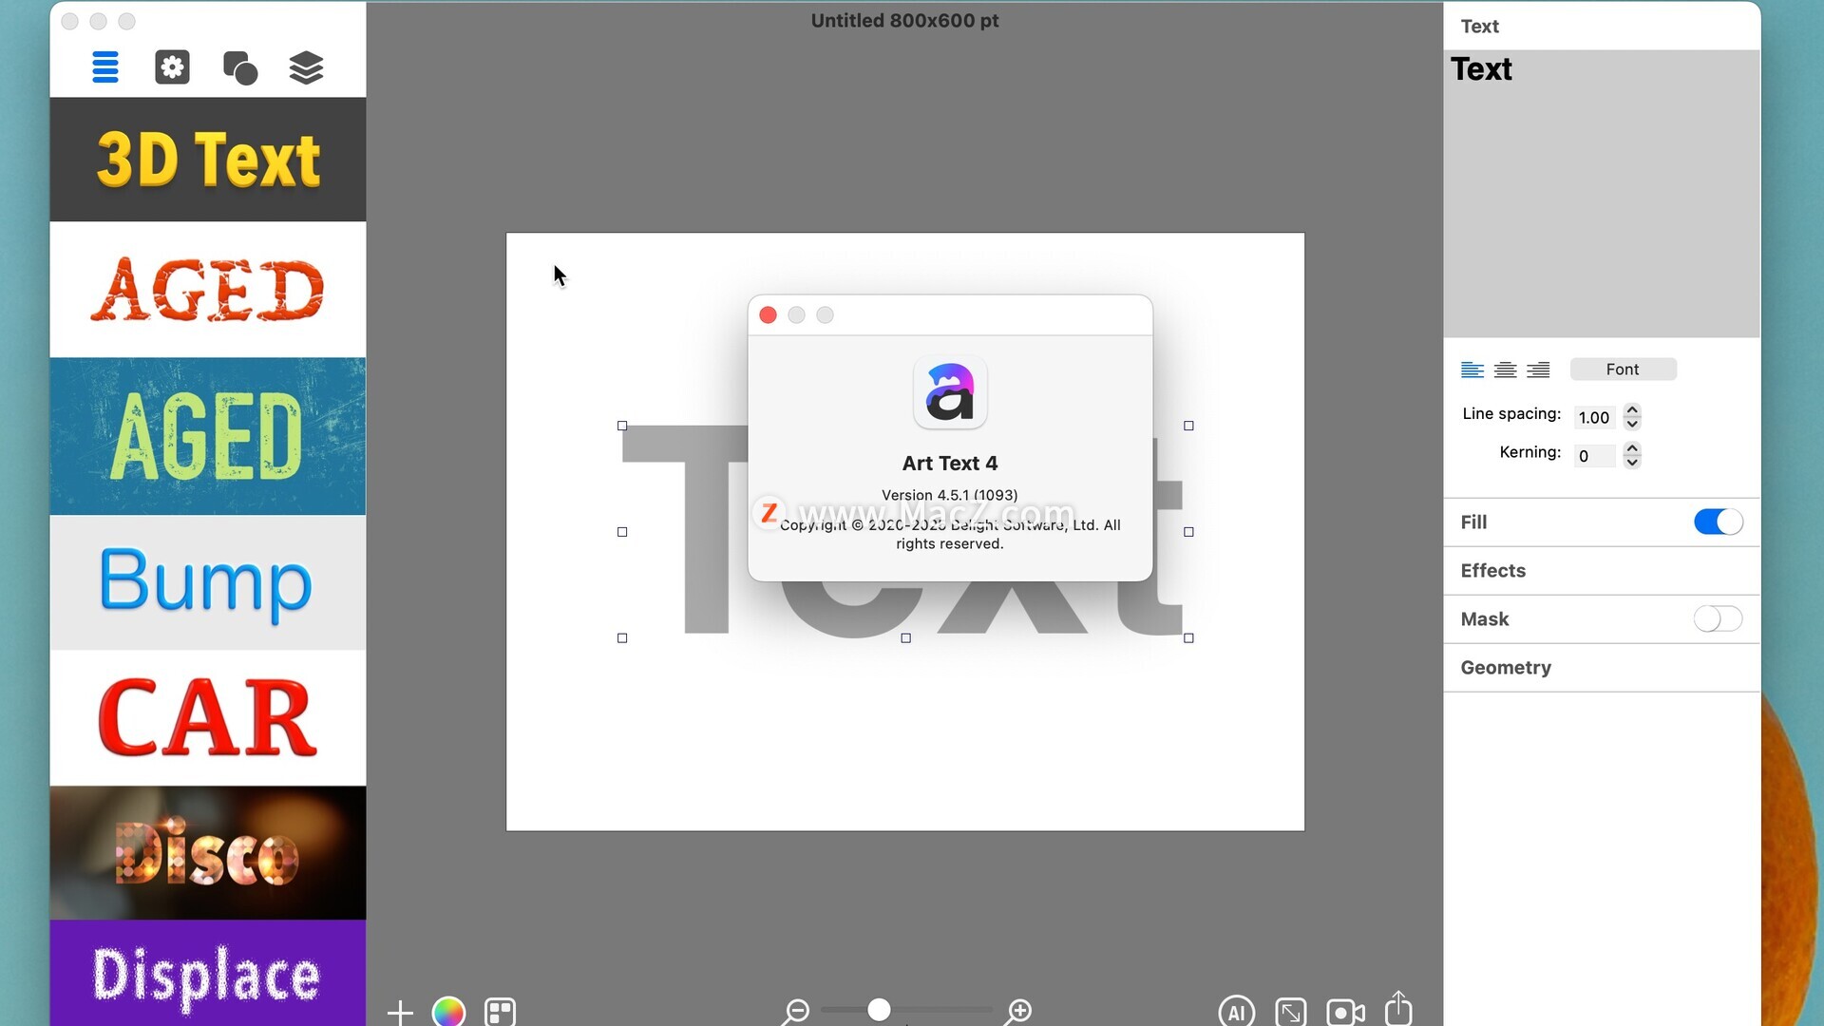
Task: Click the Art Text app icon in dialog
Action: (950, 392)
